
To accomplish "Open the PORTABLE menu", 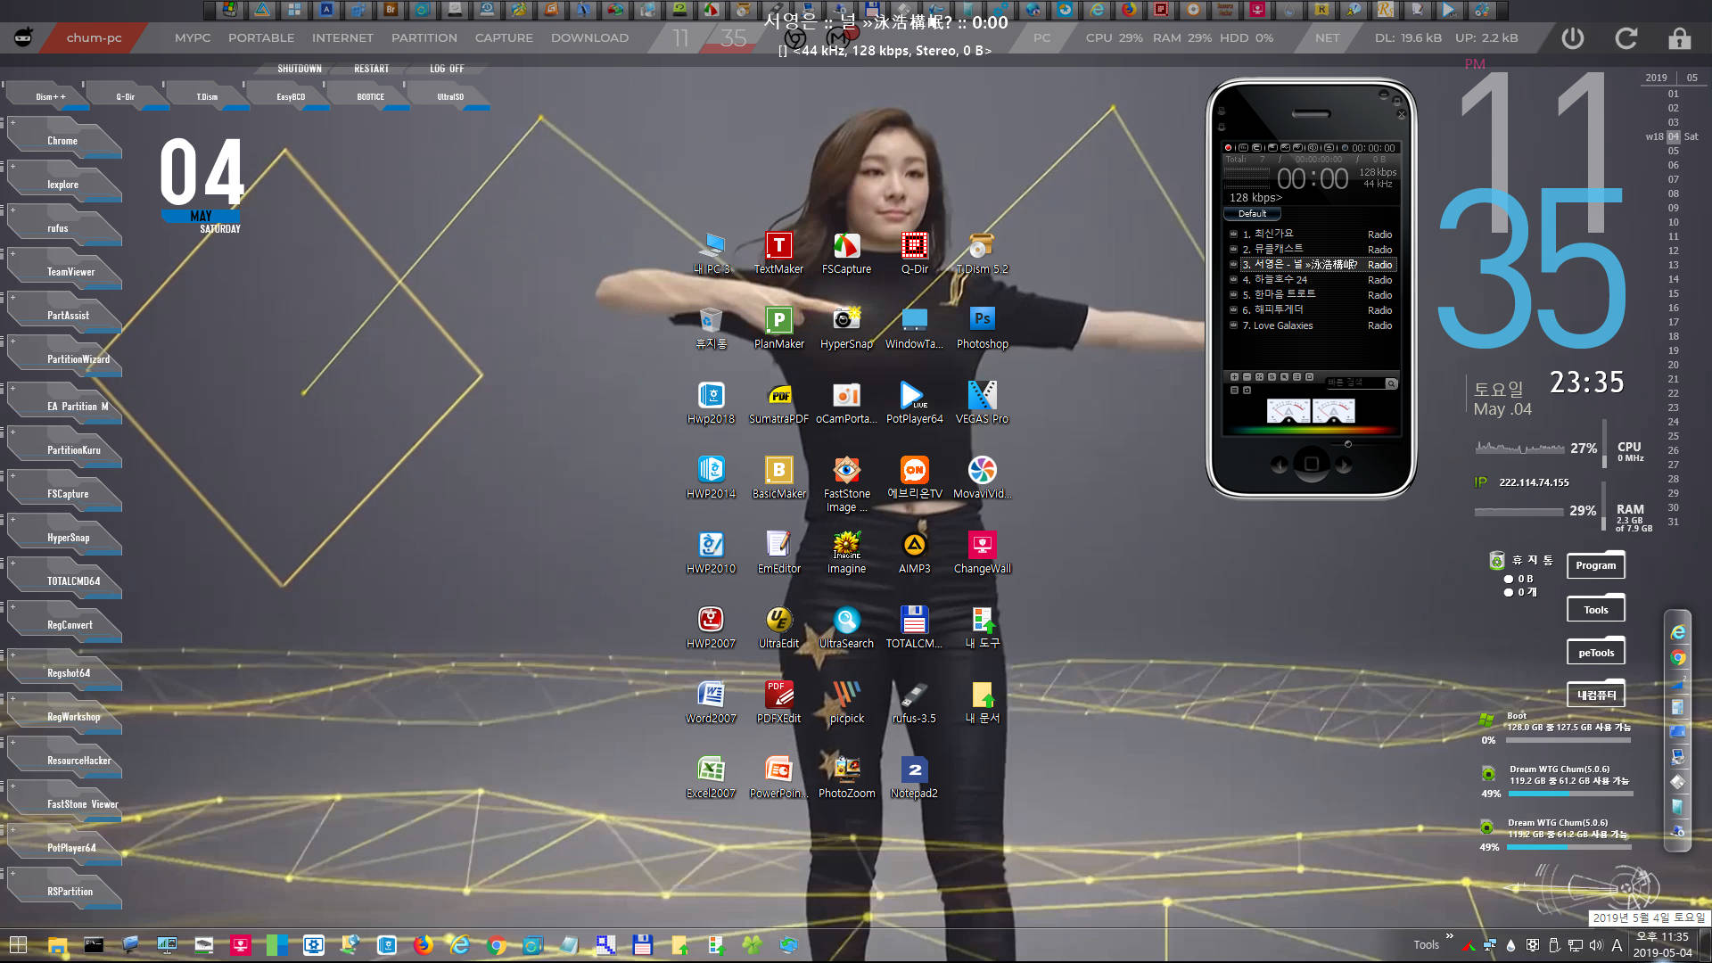I will tap(261, 38).
